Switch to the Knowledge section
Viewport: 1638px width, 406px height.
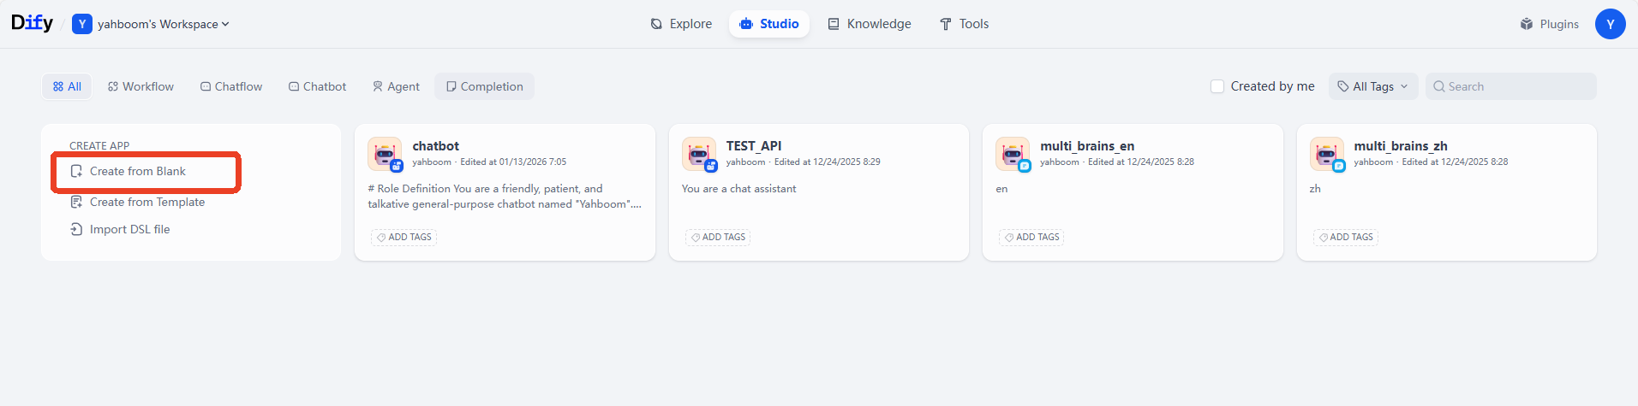(869, 24)
